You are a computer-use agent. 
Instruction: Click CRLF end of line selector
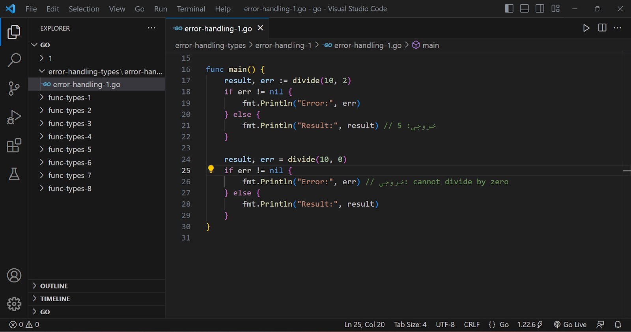[472, 325]
